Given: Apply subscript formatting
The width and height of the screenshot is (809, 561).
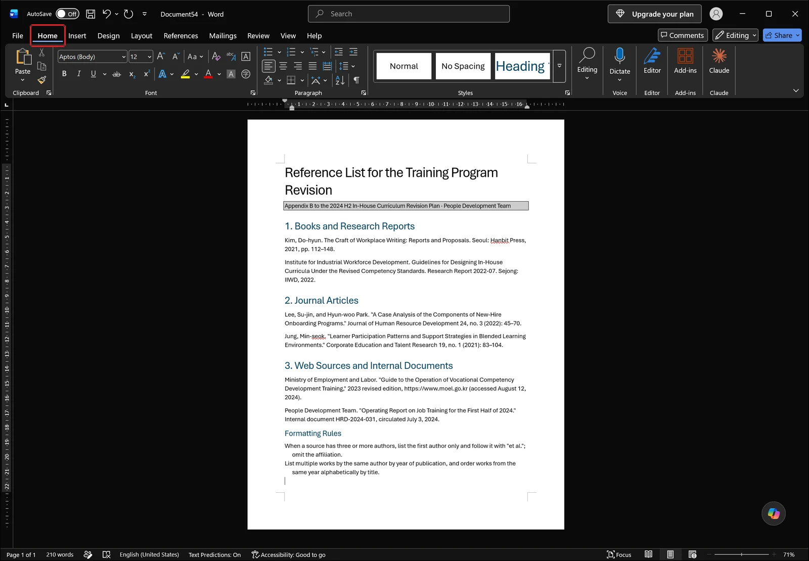Looking at the screenshot, I should click(x=132, y=74).
